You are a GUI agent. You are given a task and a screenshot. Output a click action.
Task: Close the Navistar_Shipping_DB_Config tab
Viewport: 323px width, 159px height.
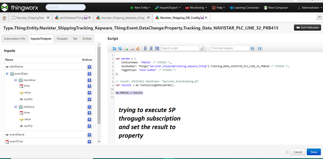tap(206, 18)
